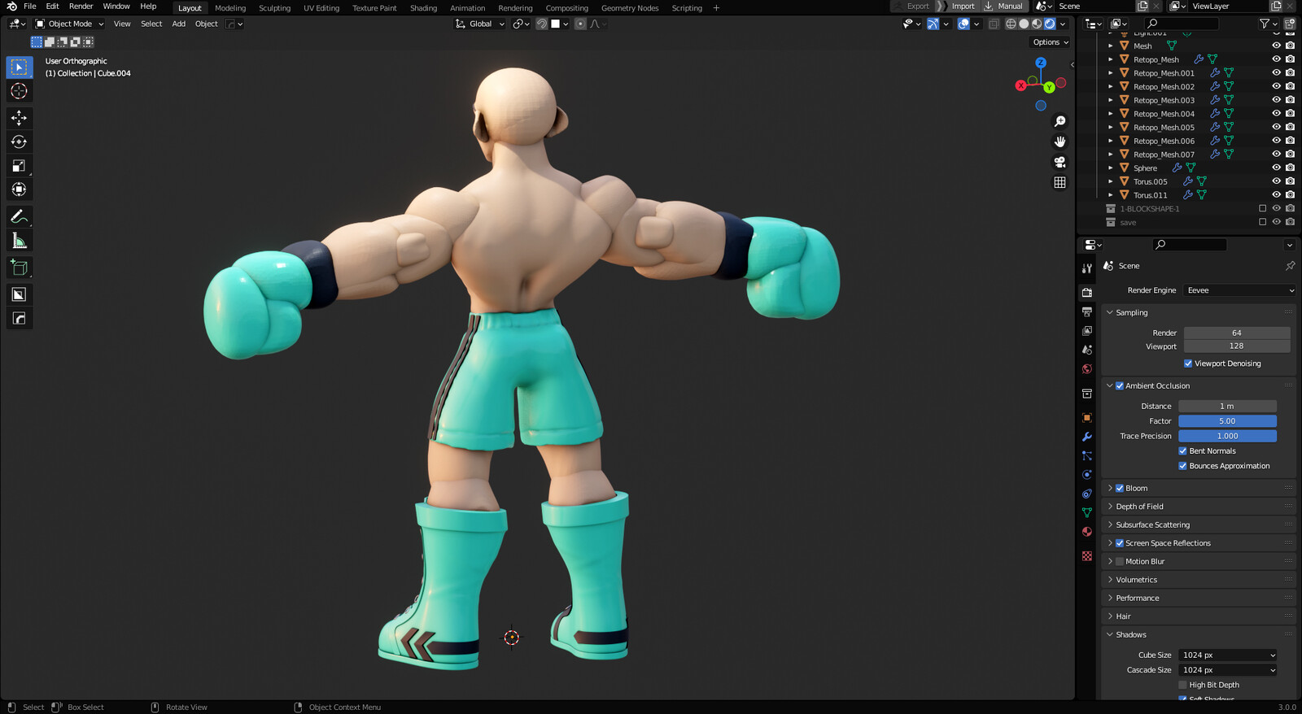This screenshot has height=714, width=1302.
Task: Toggle snapping with the magnet icon
Action: point(541,24)
